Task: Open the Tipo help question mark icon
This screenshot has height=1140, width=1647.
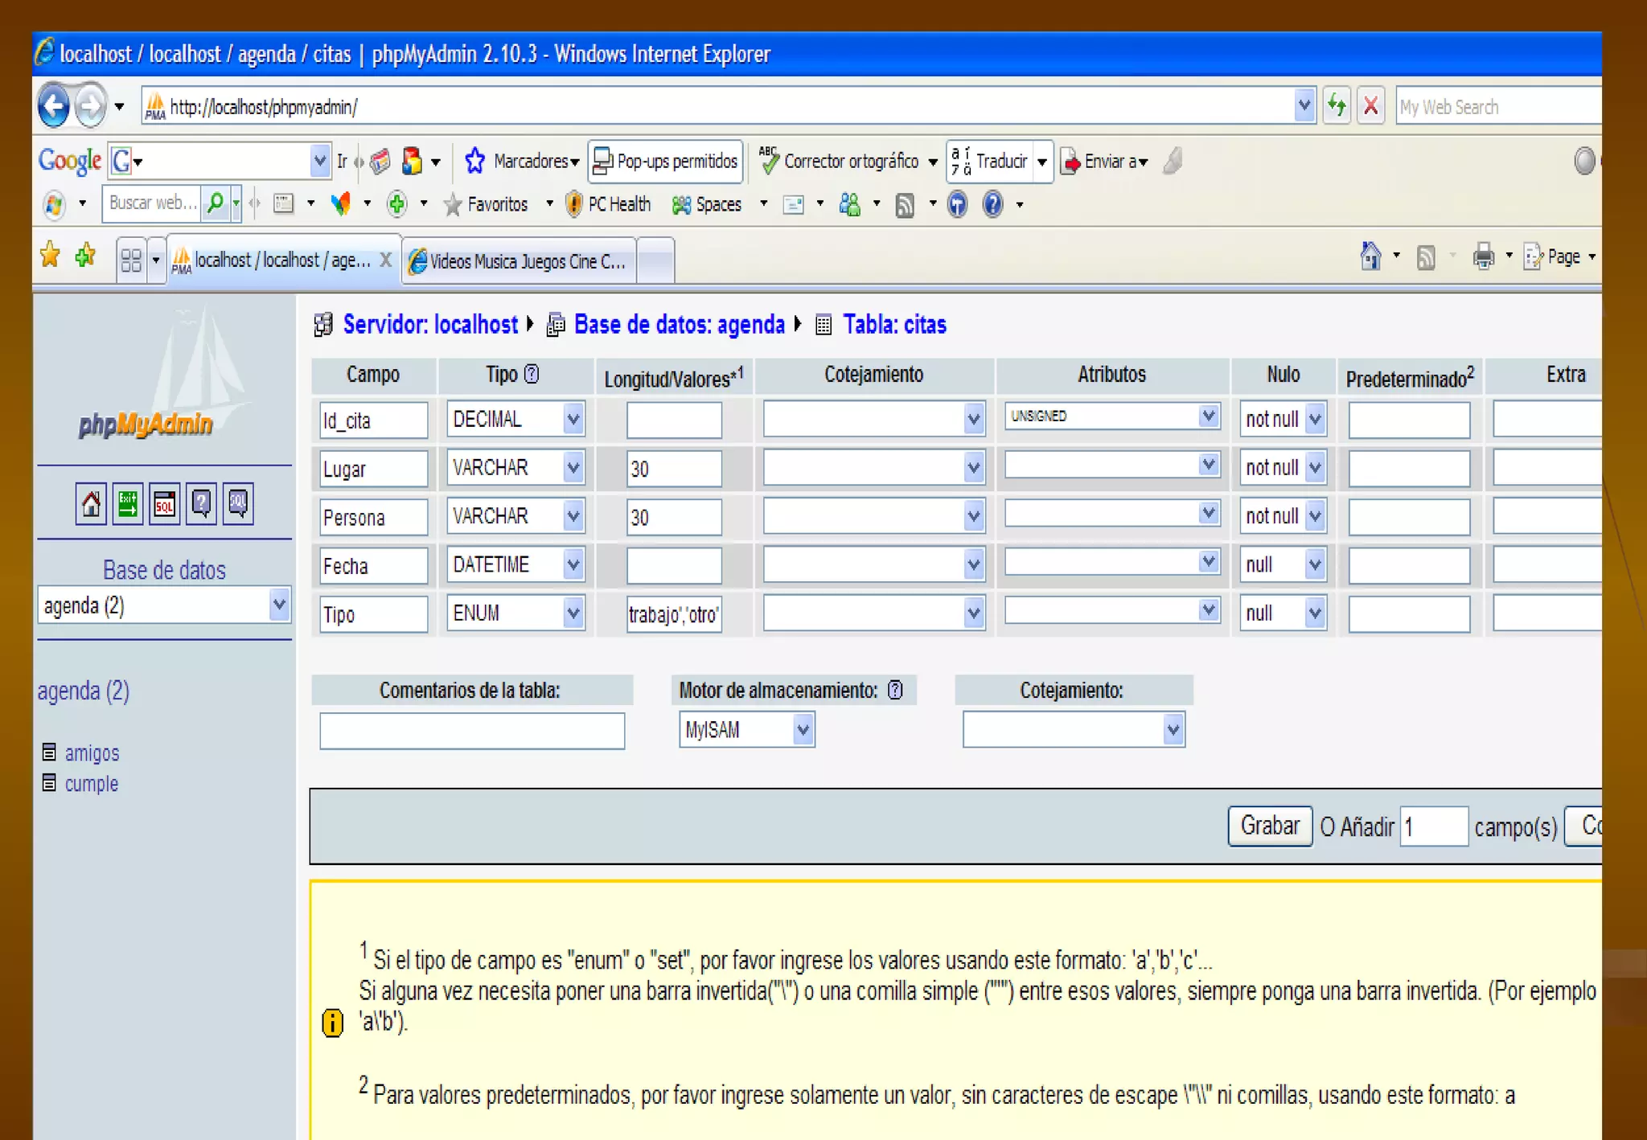Action: pos(532,375)
